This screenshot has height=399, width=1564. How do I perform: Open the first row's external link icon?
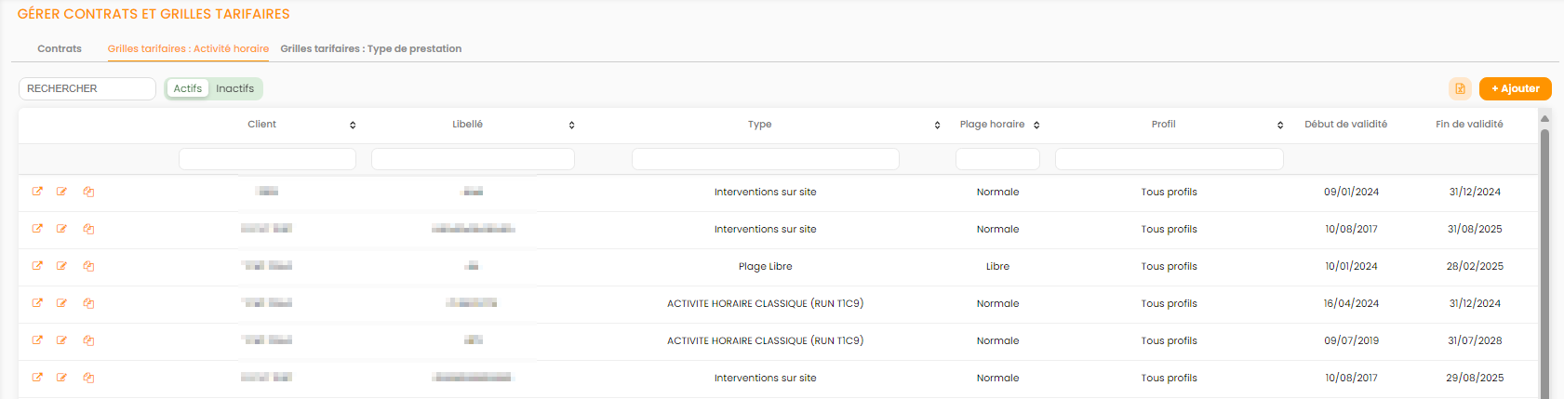tap(37, 192)
